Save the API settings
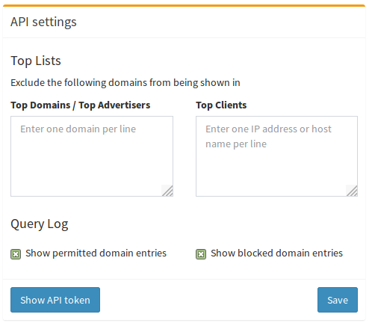Viewport: 375px width, 326px height. pos(338,300)
